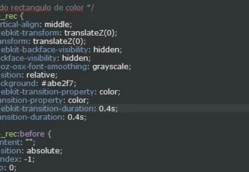
Task: Click 'hidden' on backface-visibility line
Action: pos(75,58)
